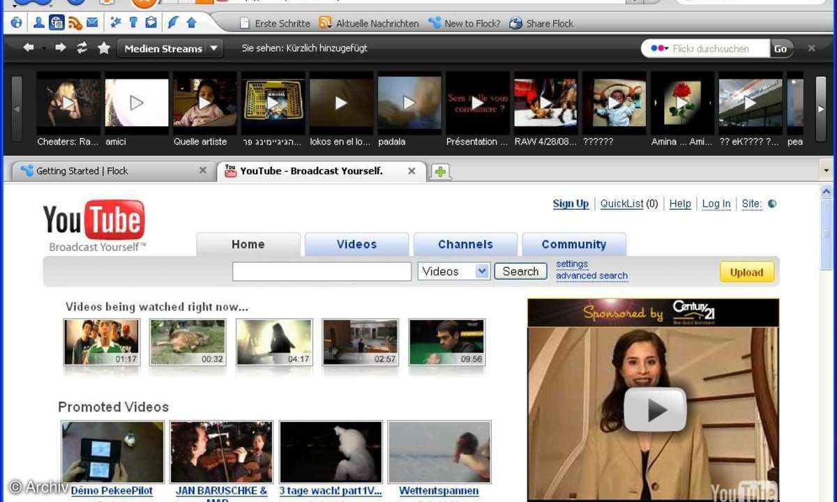
Task: Open the New to Flock? bookmark
Action: coord(465,23)
